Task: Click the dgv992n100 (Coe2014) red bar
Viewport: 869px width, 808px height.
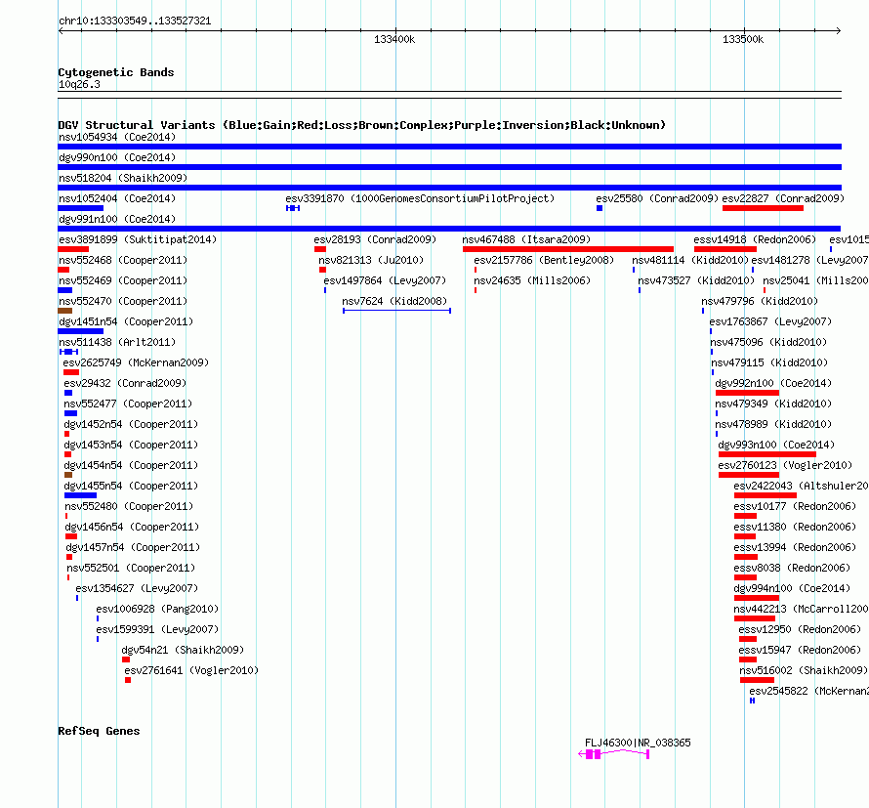Action: [x=747, y=393]
